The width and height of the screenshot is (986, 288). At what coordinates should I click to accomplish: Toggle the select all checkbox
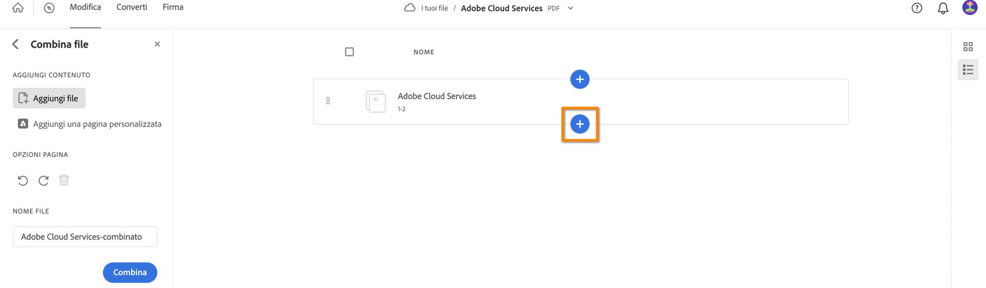pyautogui.click(x=350, y=52)
